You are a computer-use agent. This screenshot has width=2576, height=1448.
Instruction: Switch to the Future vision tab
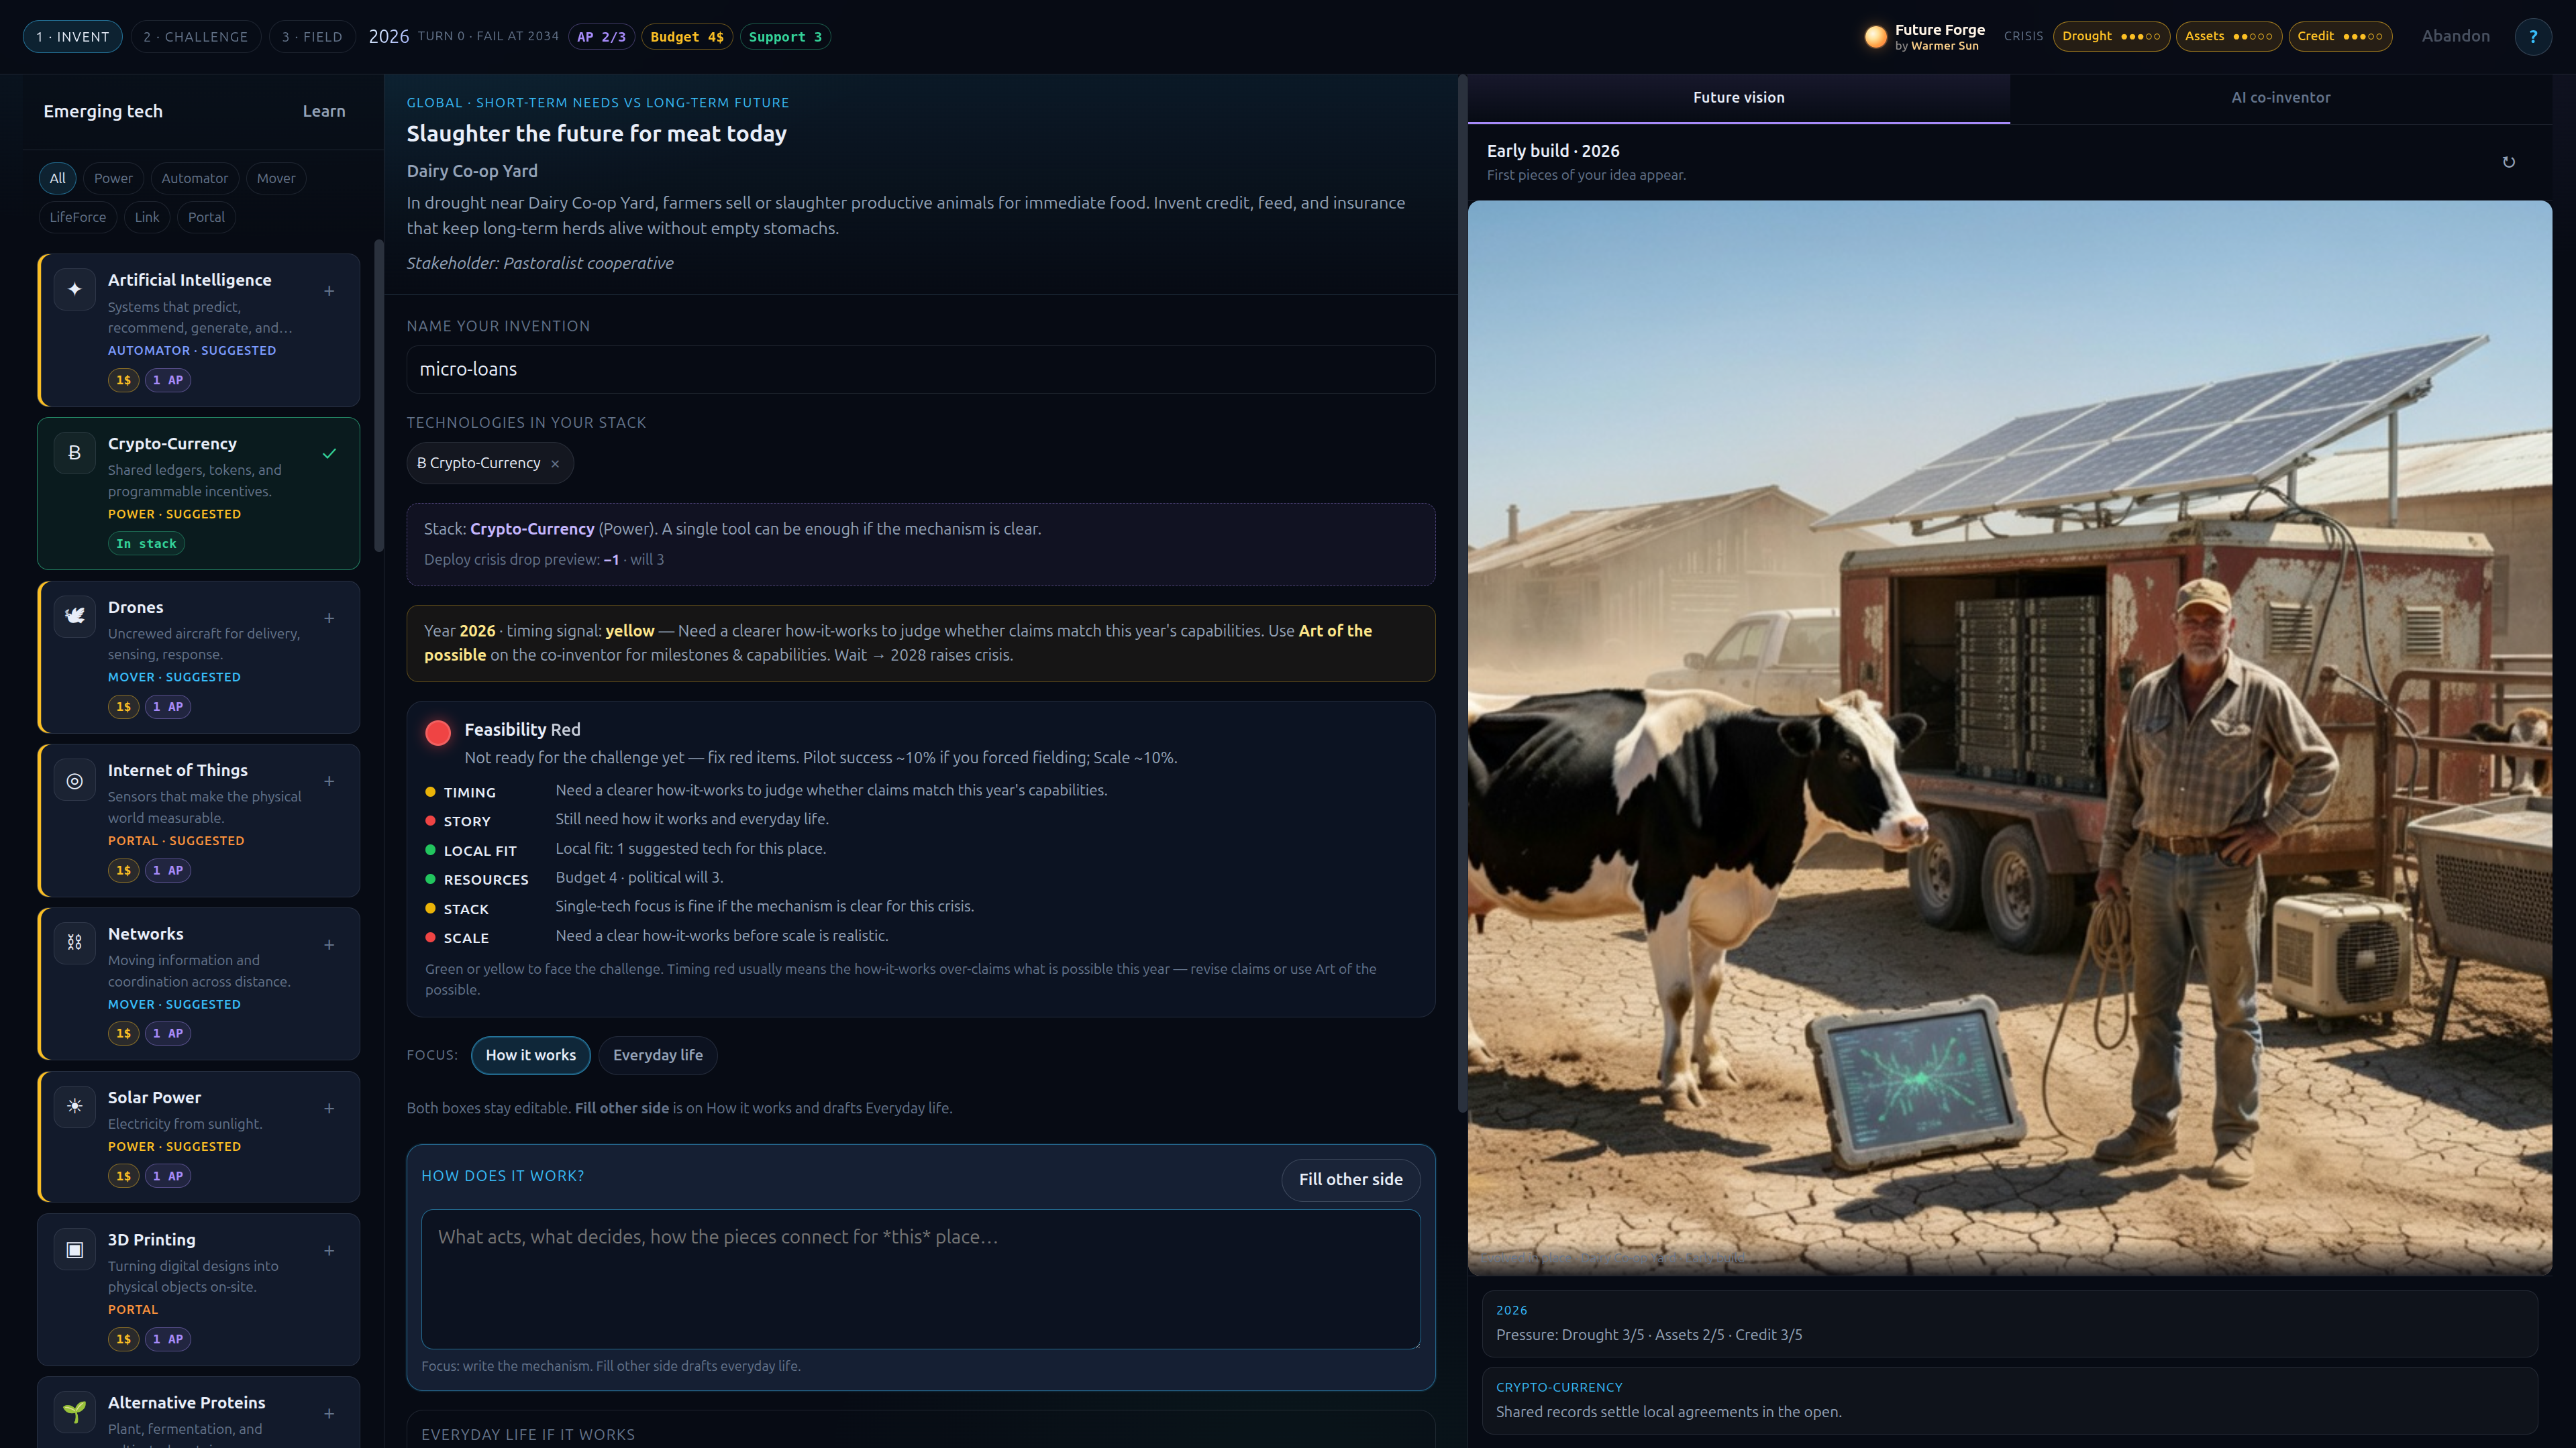(x=1738, y=98)
